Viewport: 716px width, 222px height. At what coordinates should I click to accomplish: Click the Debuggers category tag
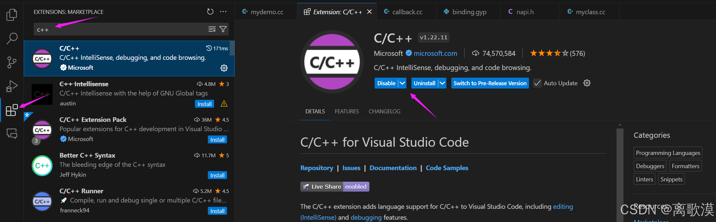(x=650, y=166)
